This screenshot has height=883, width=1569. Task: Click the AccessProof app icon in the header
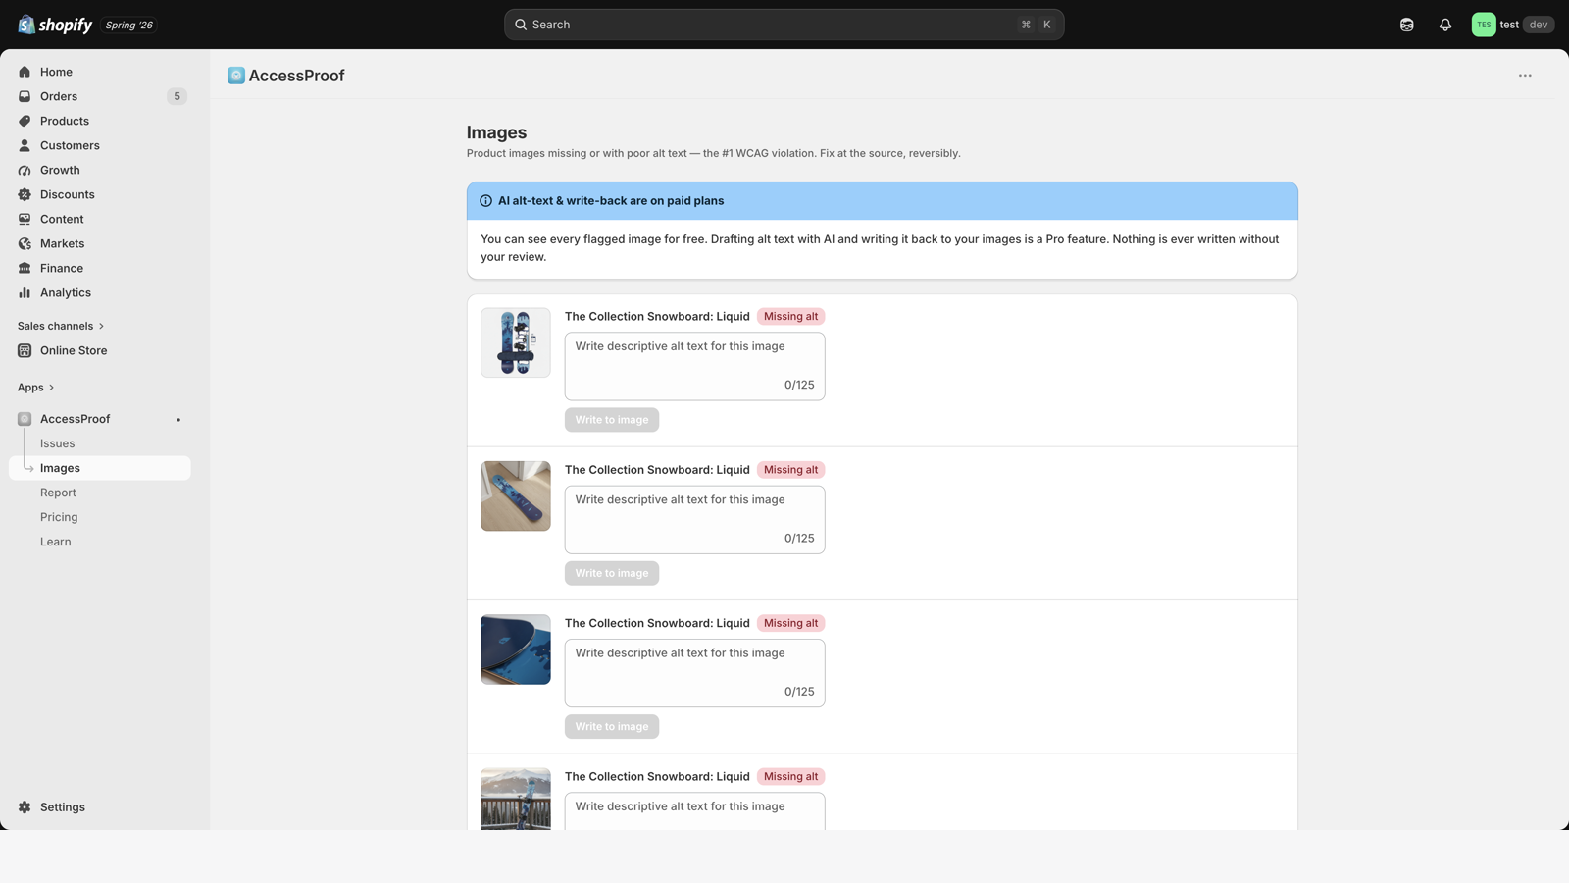[236, 76]
